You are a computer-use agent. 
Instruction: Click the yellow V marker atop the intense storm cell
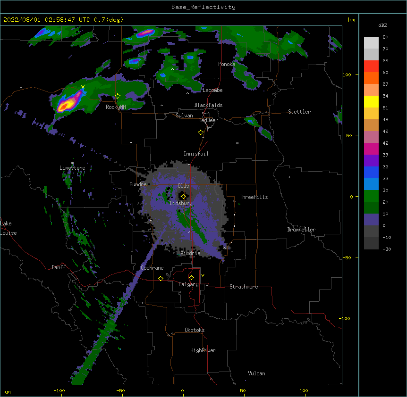click(x=83, y=87)
